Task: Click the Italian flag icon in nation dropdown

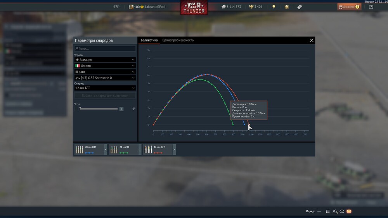Action: click(78, 66)
